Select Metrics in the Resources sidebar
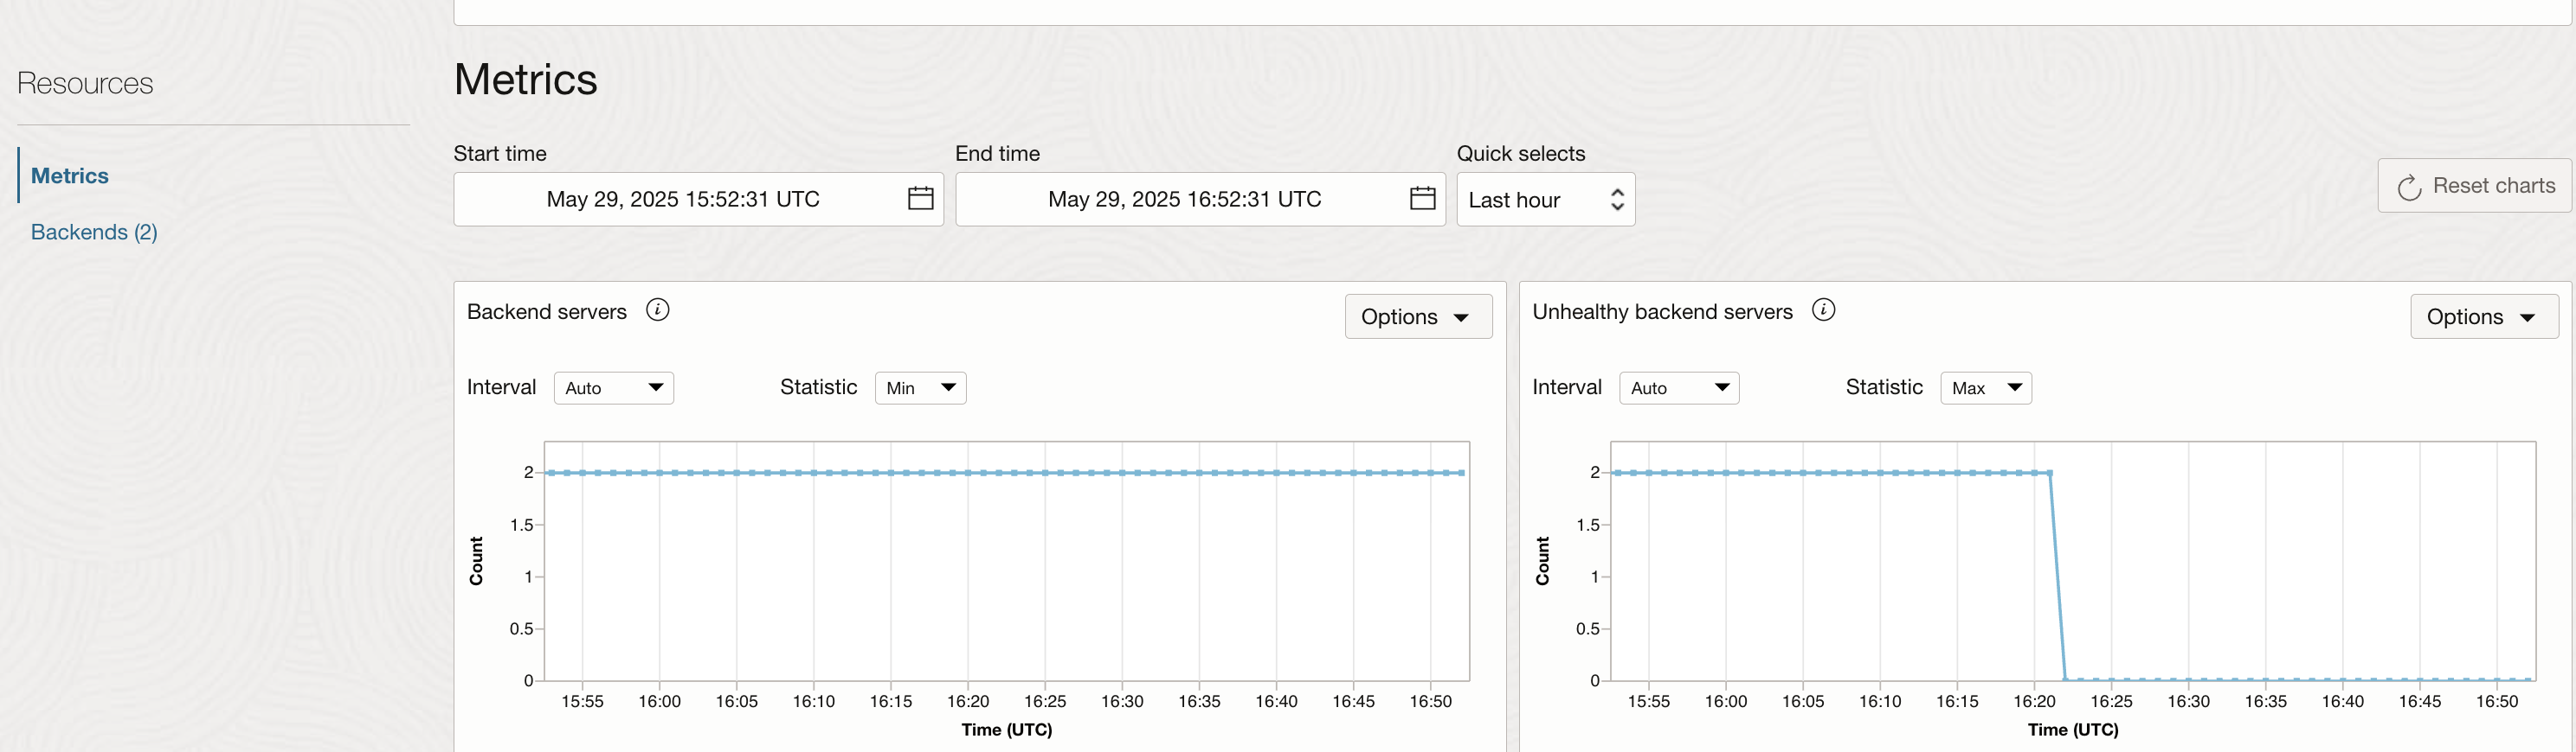This screenshot has width=2576, height=752. pyautogui.click(x=70, y=175)
